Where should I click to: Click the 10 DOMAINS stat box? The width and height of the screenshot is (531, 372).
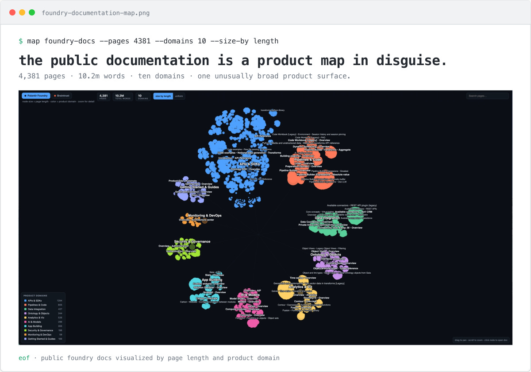[x=142, y=96]
